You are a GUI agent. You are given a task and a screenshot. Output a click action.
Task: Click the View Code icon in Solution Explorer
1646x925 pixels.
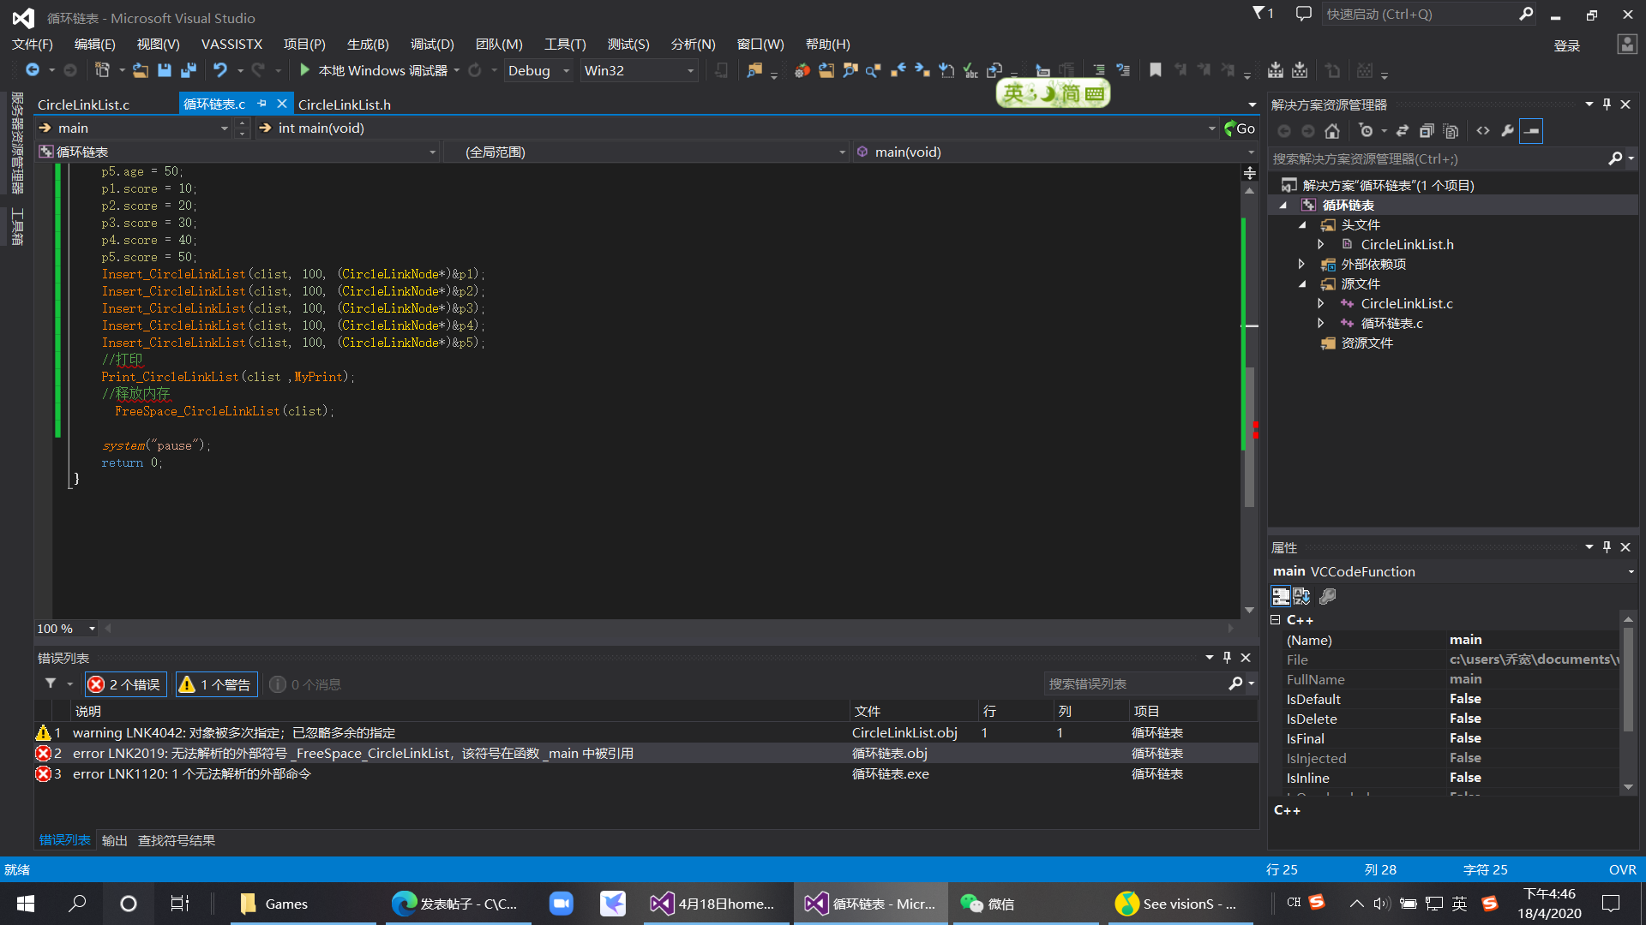tap(1483, 131)
